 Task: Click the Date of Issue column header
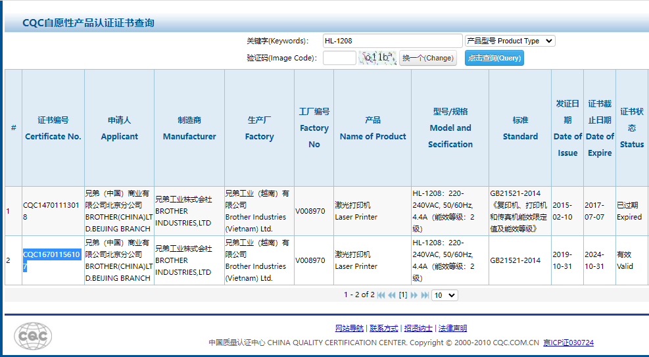[x=567, y=128]
